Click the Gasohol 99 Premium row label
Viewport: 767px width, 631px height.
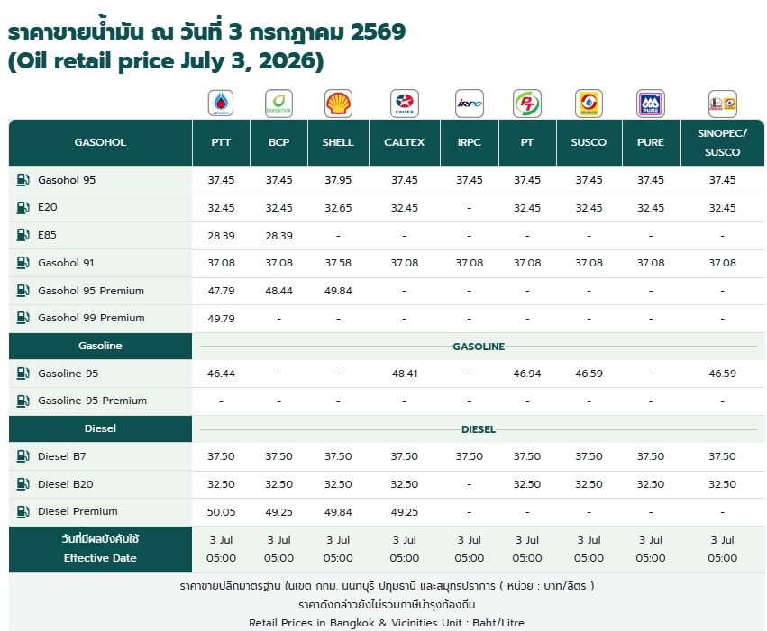pos(91,318)
